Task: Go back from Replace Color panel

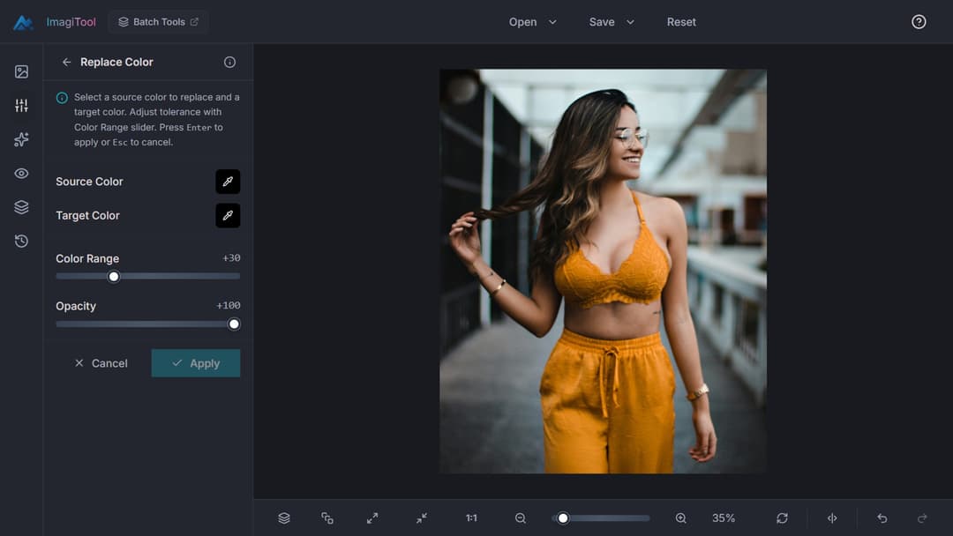Action: (x=66, y=62)
